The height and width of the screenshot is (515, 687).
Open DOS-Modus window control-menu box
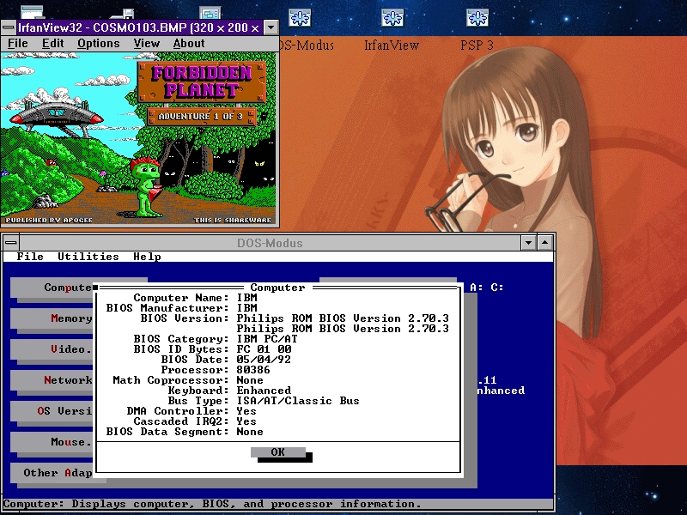click(10, 243)
